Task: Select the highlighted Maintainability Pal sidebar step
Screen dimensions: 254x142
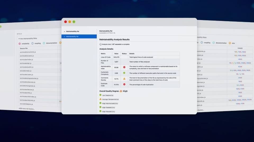Action: coord(79,36)
